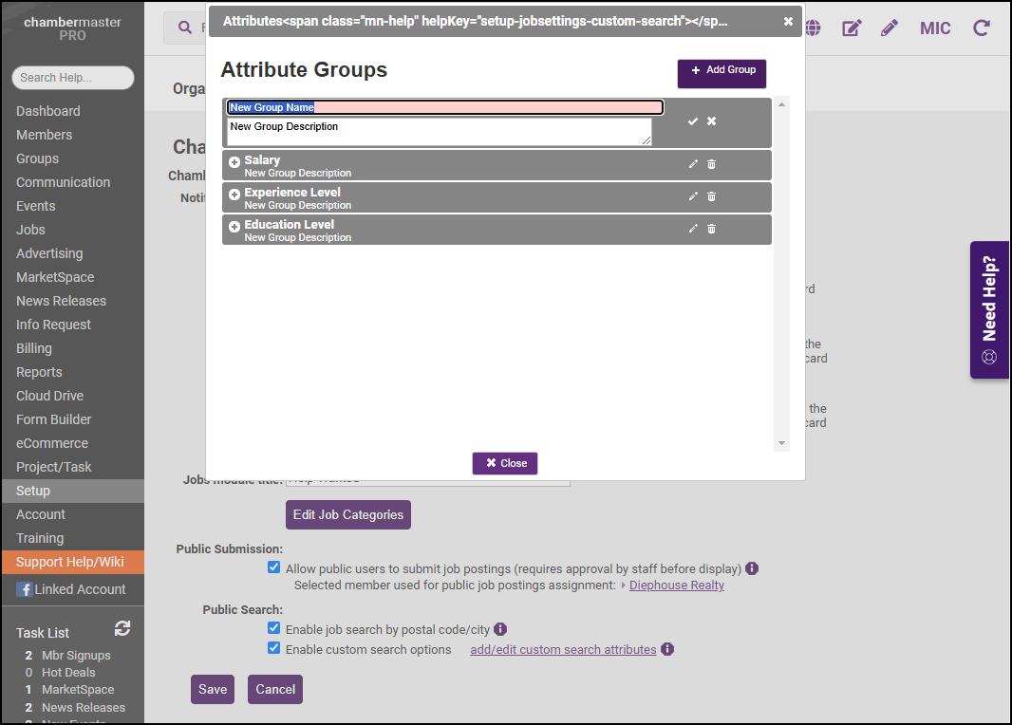This screenshot has height=725, width=1012.
Task: Expand the Education Level attribute group
Action: pos(234,227)
